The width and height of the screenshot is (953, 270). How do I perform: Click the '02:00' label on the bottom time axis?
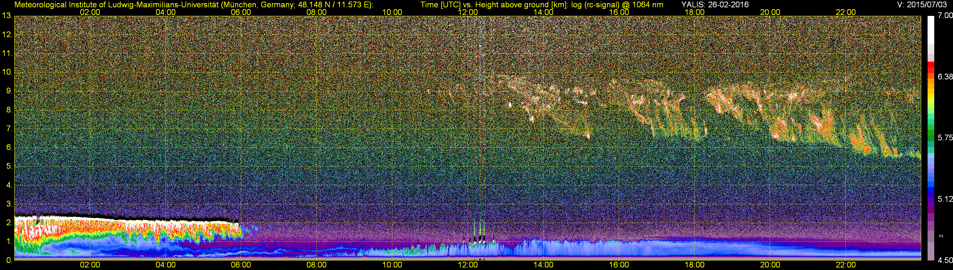click(x=90, y=265)
